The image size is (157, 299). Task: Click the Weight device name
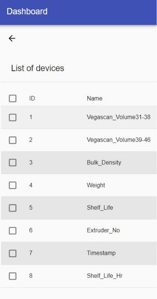96,185
